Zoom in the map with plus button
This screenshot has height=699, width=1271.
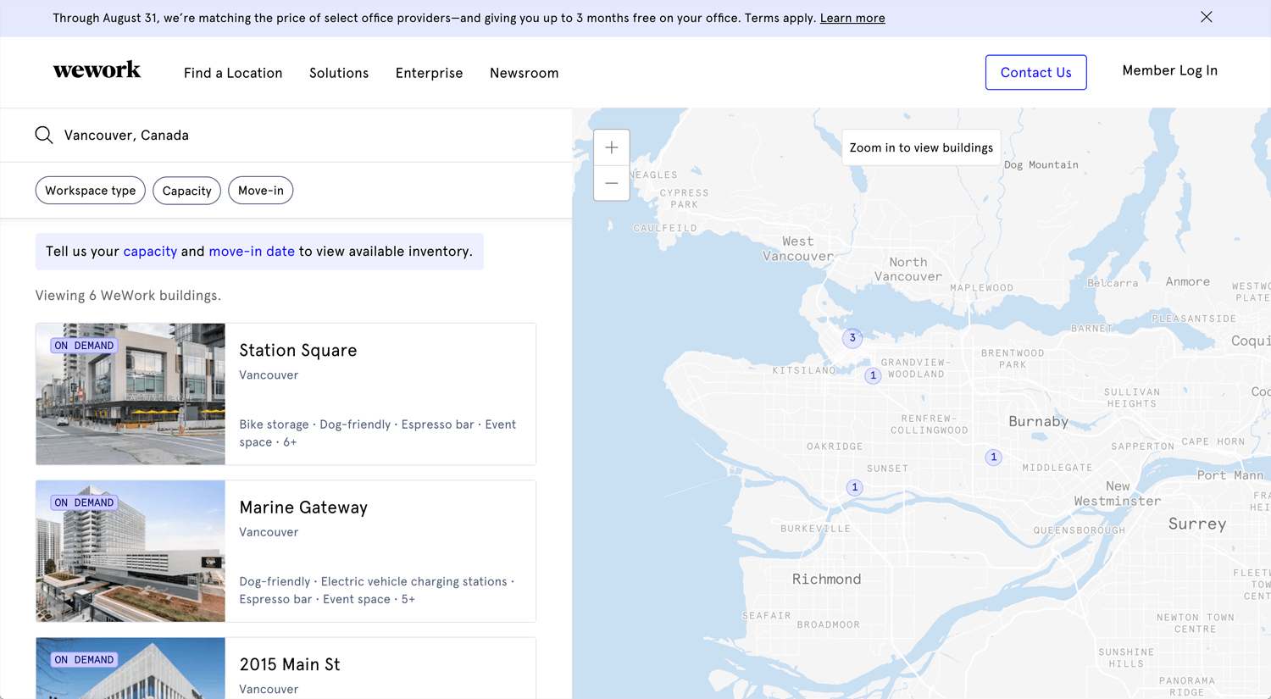[612, 147]
